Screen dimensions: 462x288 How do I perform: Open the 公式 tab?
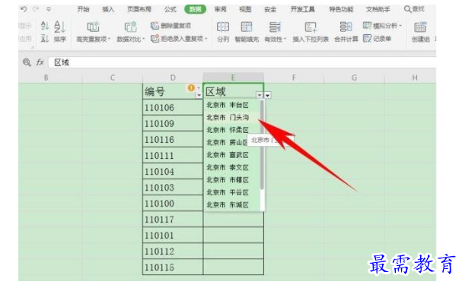click(170, 9)
